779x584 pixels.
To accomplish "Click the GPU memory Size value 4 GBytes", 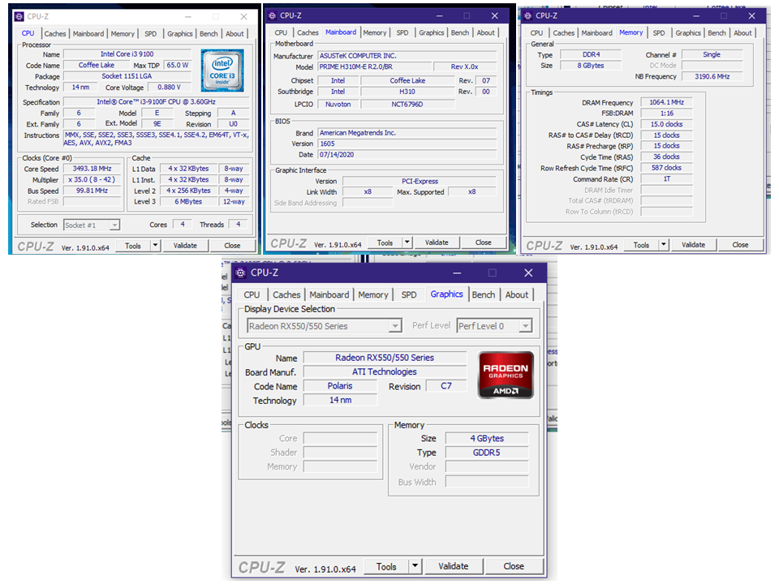I will [486, 438].
